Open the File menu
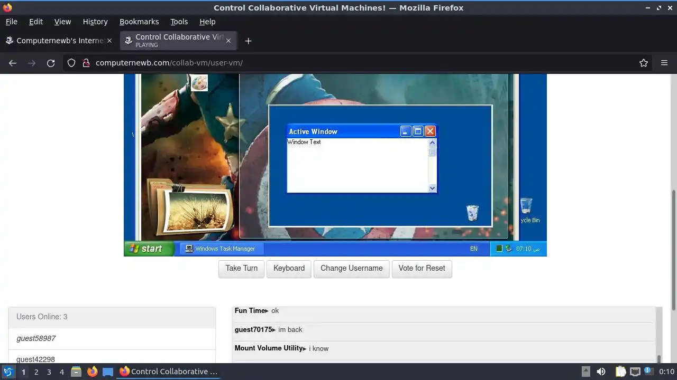 (x=11, y=22)
